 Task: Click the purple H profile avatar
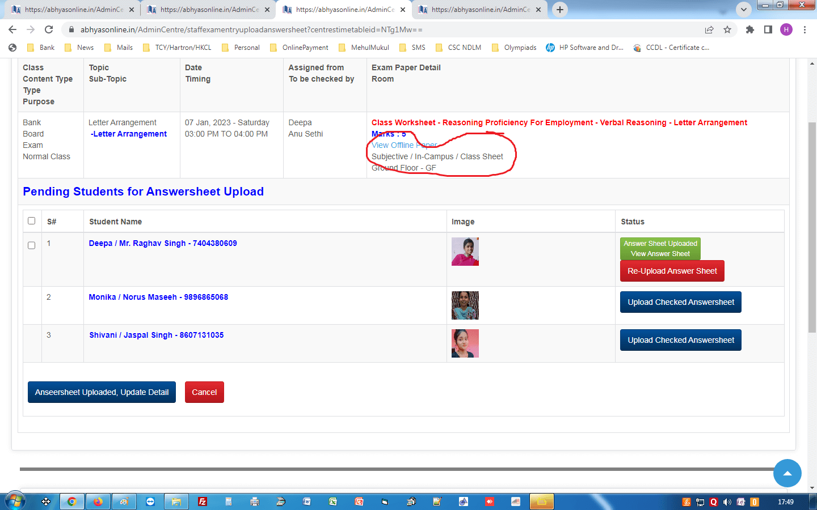(786, 29)
